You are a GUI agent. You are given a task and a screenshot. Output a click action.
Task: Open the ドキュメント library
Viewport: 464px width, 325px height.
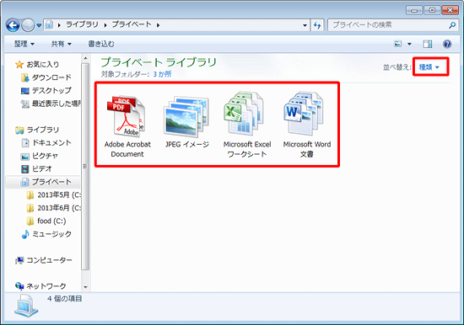click(x=51, y=142)
